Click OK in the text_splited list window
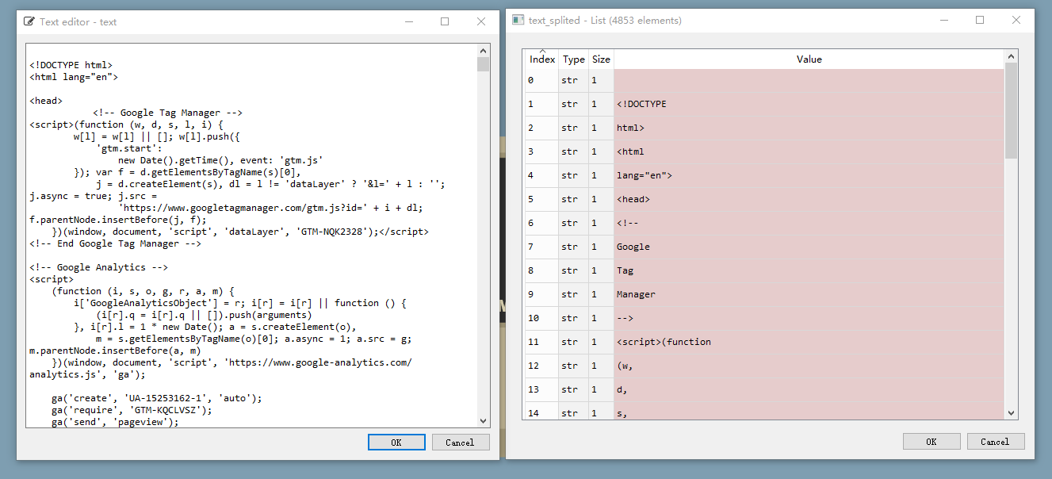 tap(931, 441)
